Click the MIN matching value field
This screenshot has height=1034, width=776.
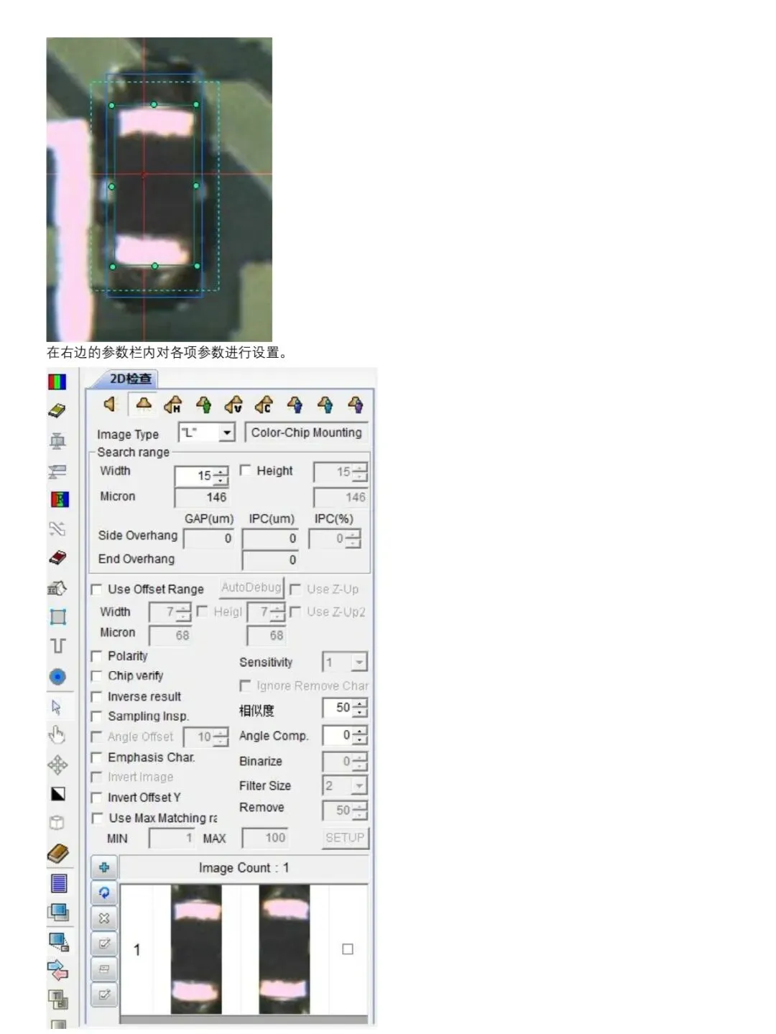click(x=171, y=838)
